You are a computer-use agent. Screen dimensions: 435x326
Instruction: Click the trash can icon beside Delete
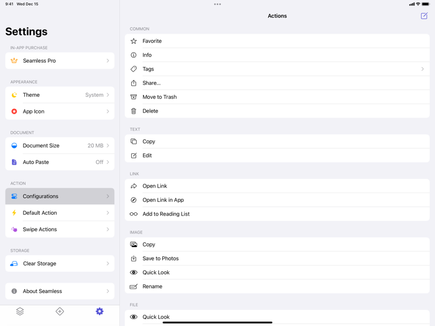134,111
